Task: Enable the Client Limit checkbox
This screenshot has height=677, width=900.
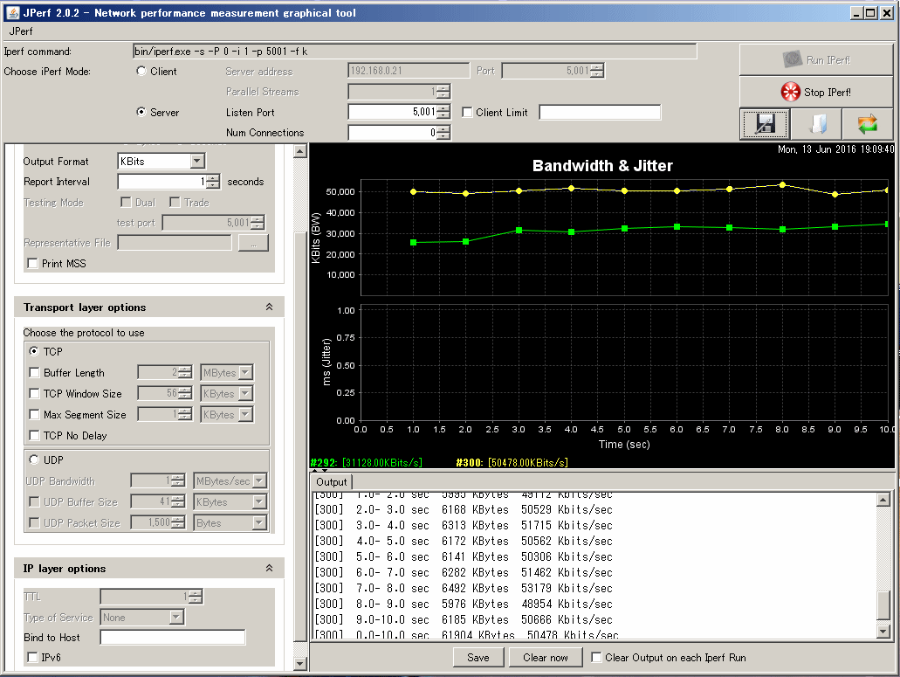Action: [x=468, y=113]
